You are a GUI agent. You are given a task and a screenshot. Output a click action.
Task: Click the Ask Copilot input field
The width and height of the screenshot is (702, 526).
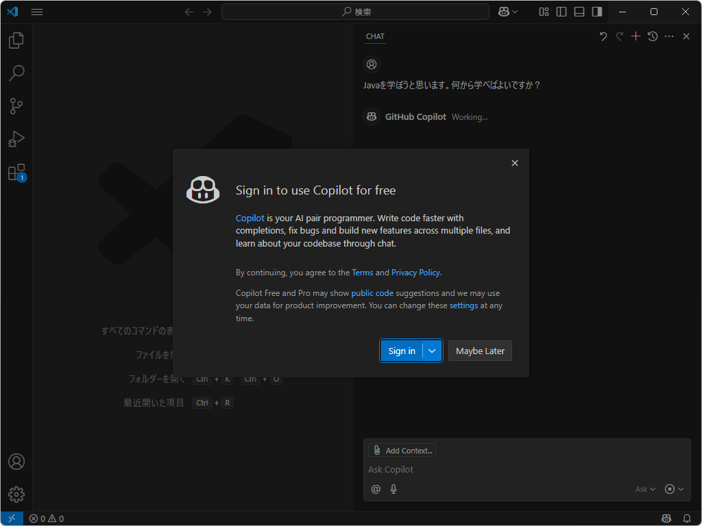click(x=480, y=469)
